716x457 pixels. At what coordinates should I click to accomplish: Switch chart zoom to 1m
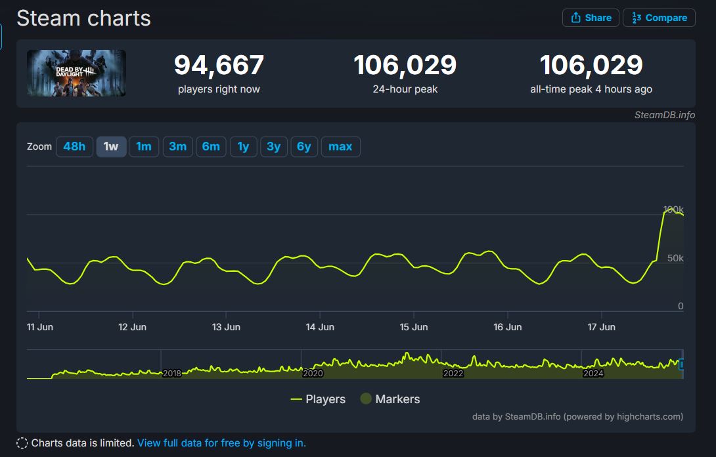[x=144, y=146]
